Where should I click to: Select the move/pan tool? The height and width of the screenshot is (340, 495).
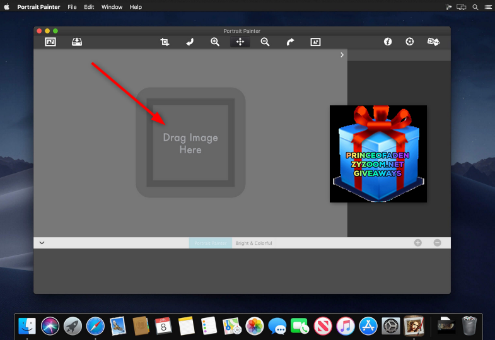click(240, 42)
